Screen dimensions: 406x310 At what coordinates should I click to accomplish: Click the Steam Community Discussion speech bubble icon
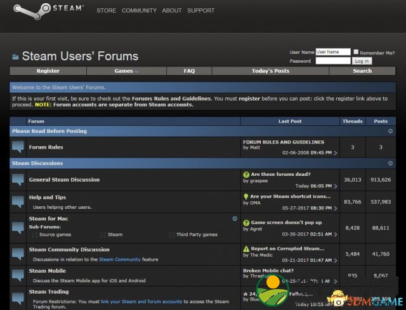pyautogui.click(x=18, y=254)
